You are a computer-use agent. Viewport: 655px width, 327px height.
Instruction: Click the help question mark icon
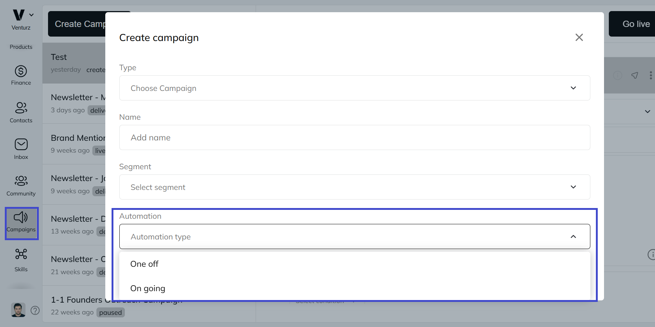pyautogui.click(x=35, y=310)
